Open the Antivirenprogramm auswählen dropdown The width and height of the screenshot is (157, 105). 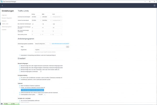pos(43,44)
